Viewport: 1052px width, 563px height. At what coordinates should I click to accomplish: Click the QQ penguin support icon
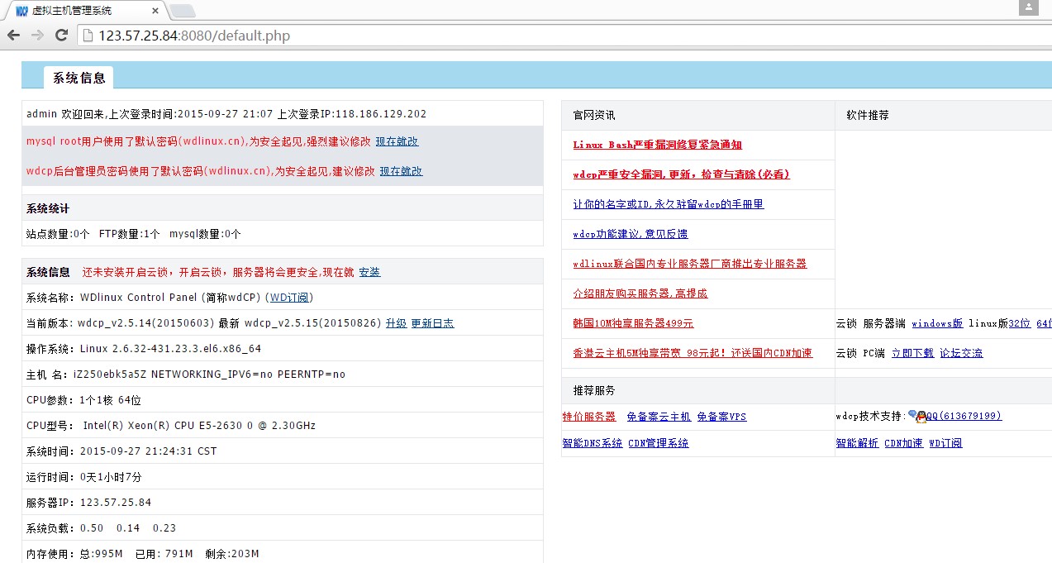(x=916, y=416)
